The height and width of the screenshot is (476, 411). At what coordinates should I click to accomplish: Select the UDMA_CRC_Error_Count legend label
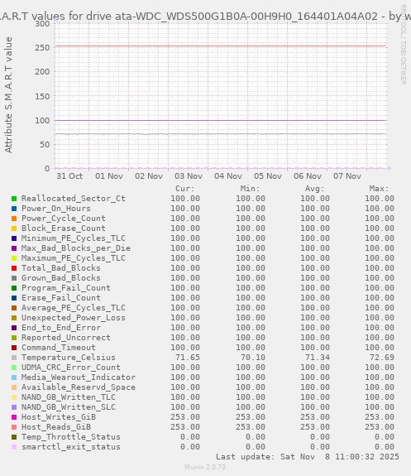click(x=70, y=368)
